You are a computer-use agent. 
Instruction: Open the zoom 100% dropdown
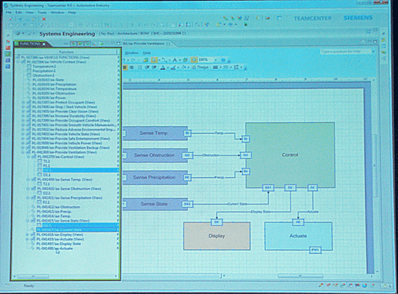coord(216,59)
